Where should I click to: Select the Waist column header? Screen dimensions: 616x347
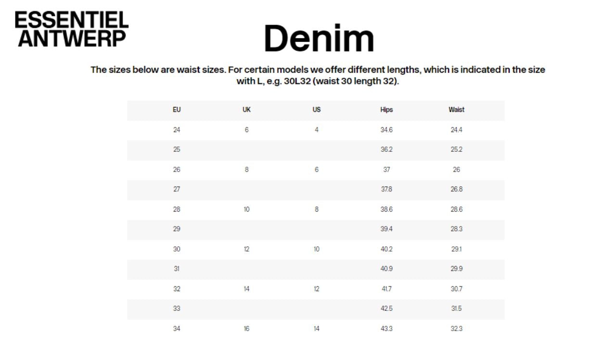pyautogui.click(x=456, y=110)
